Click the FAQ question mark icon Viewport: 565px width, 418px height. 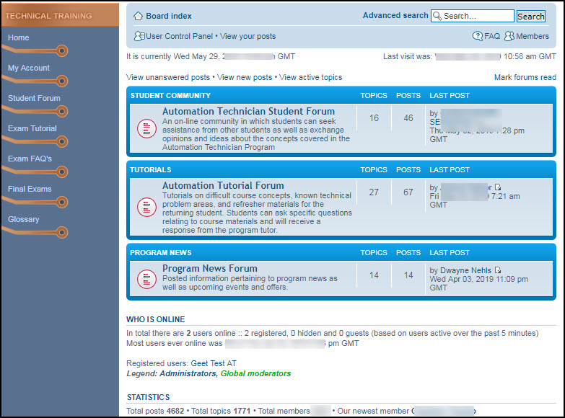pos(477,36)
